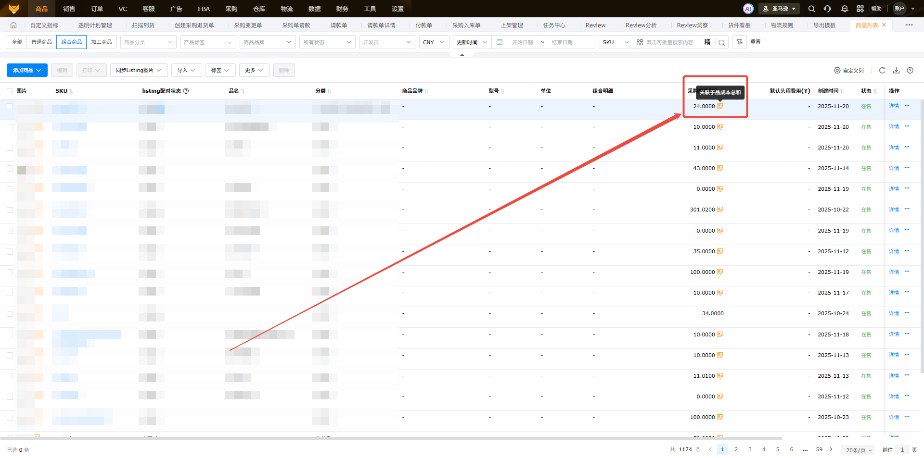
Task: Click the 重置 reset button
Action: coord(756,42)
